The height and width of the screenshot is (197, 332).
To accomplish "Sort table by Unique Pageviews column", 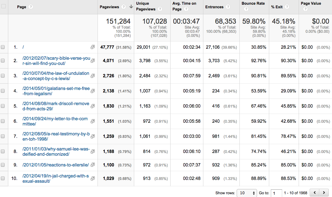I will [x=146, y=6].
